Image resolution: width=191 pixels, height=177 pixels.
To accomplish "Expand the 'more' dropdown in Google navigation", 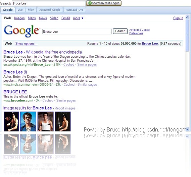I will pyautogui.click(x=78, y=18).
